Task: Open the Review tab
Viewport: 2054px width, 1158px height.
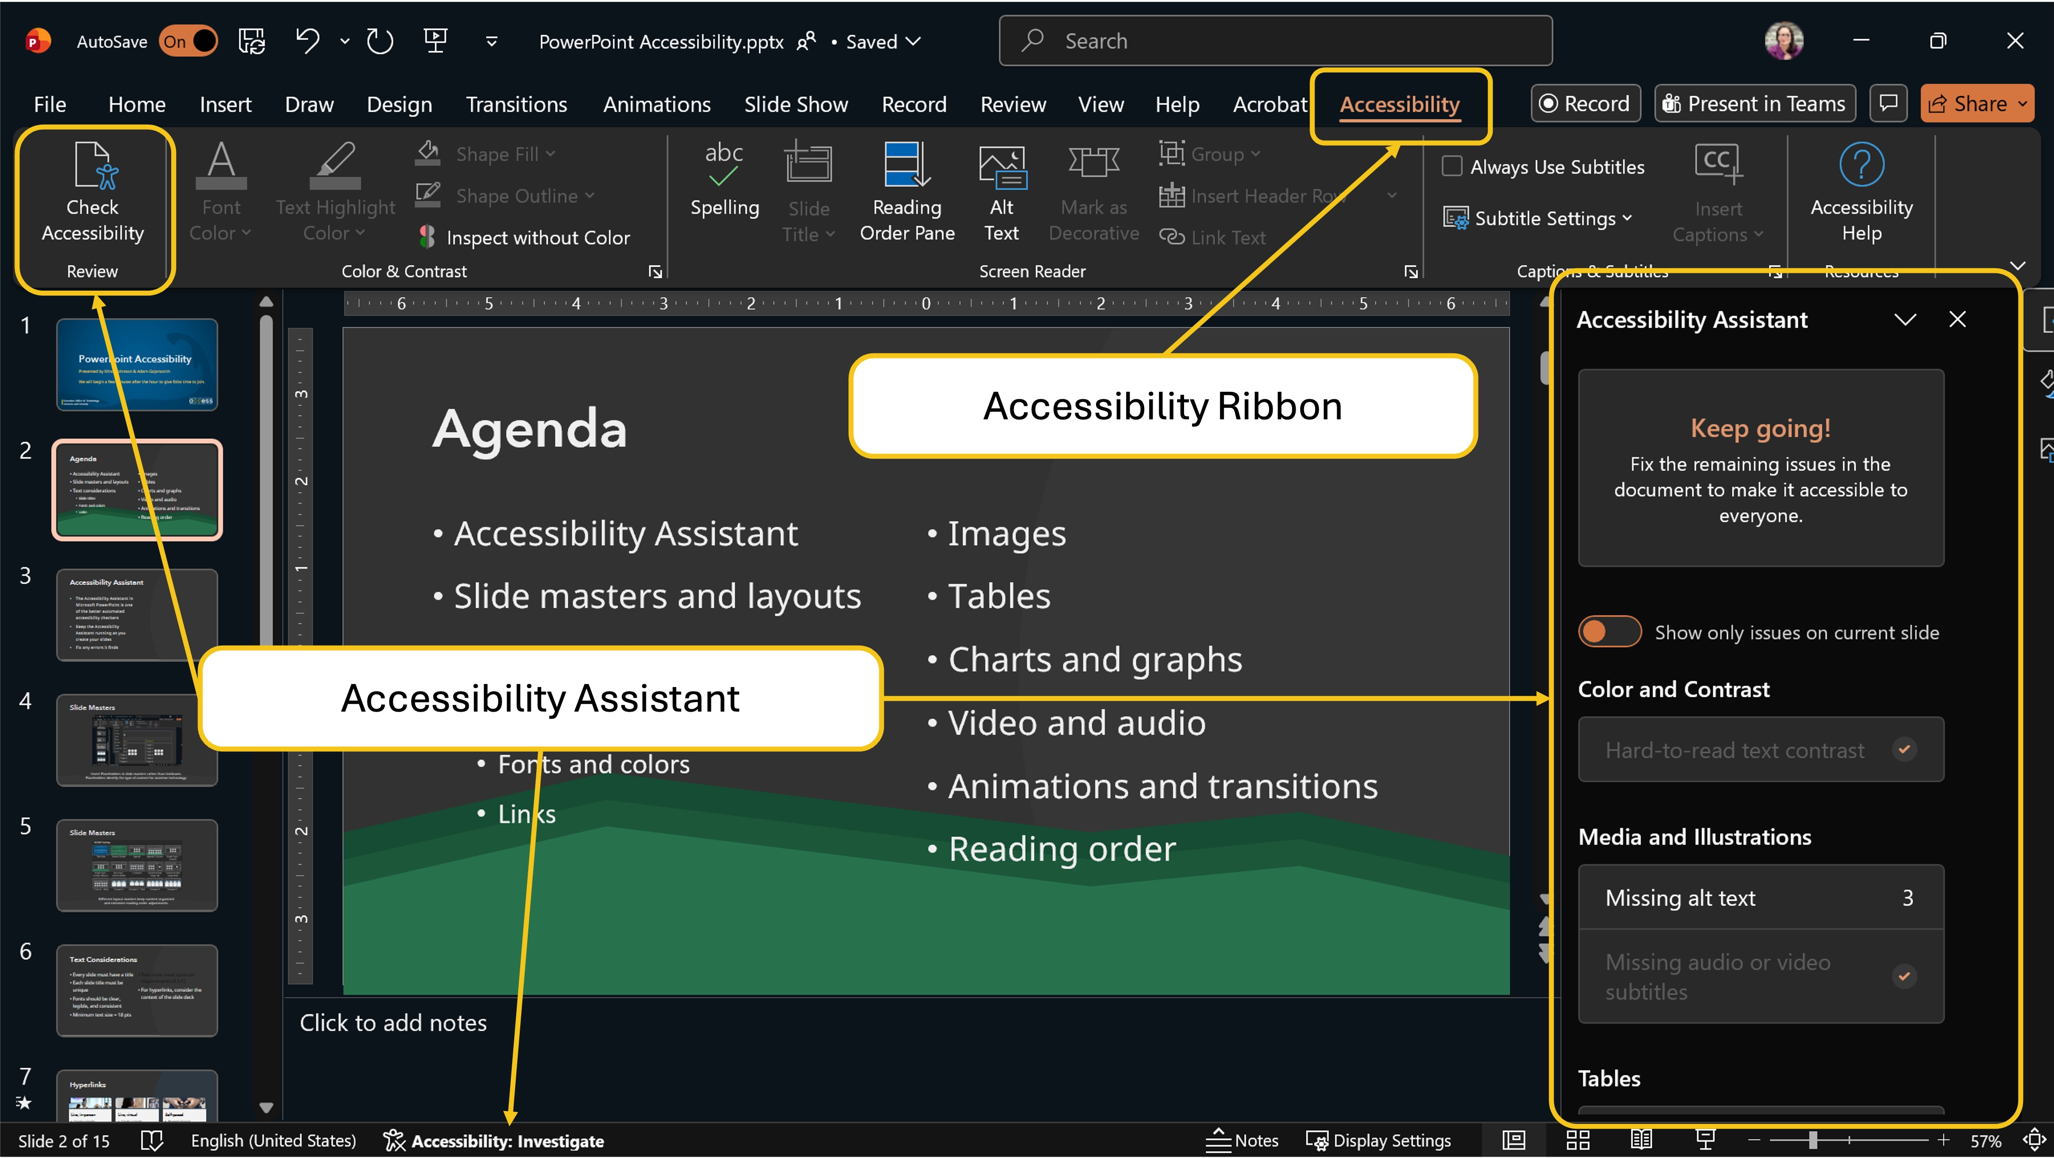Action: [x=1012, y=105]
